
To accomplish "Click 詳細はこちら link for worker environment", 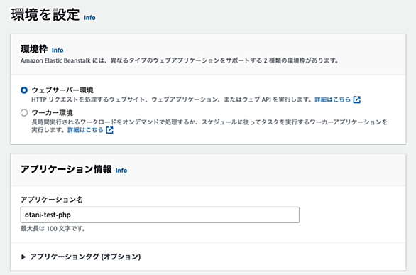I will pos(85,130).
